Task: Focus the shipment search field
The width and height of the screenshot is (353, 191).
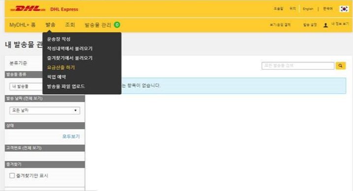Action: (x=298, y=66)
